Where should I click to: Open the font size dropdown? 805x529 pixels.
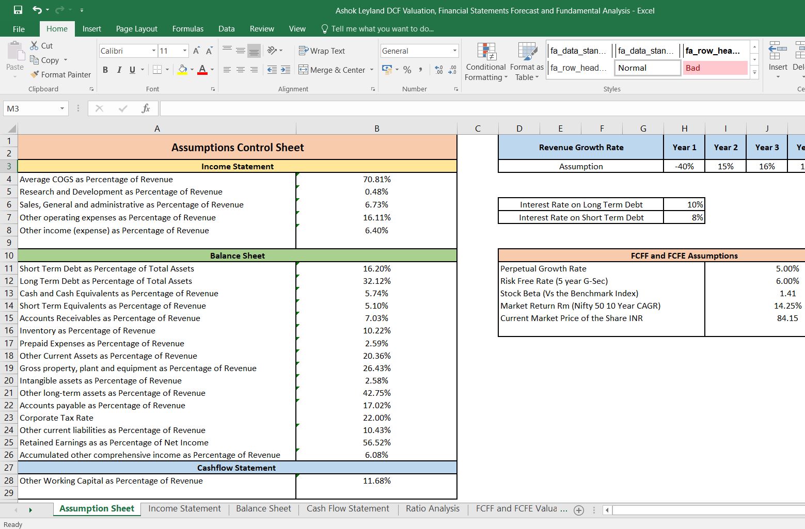point(185,51)
